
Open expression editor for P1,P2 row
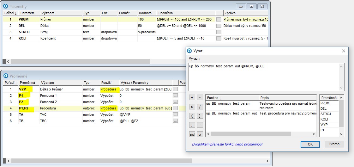[x=175, y=108]
